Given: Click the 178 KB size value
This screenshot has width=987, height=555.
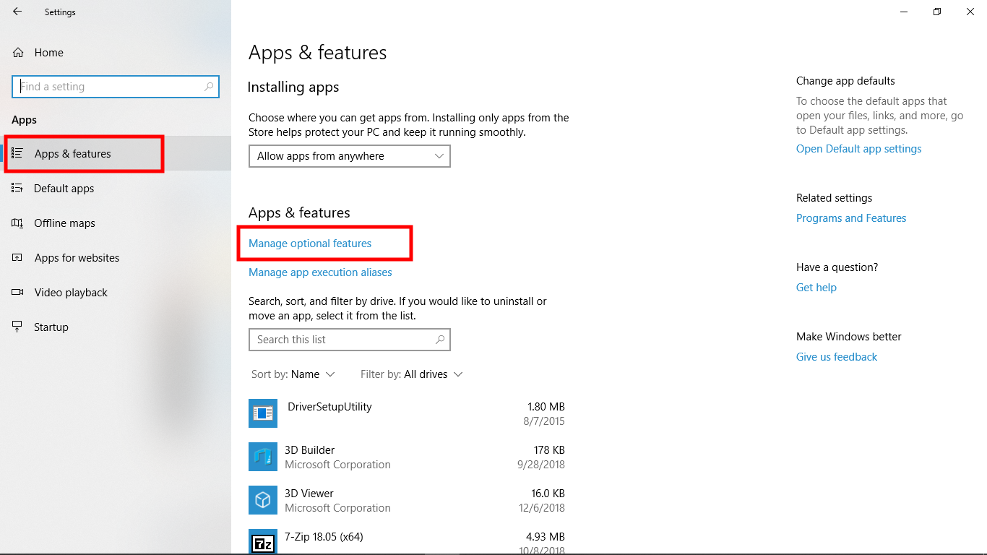Looking at the screenshot, I should (x=549, y=450).
